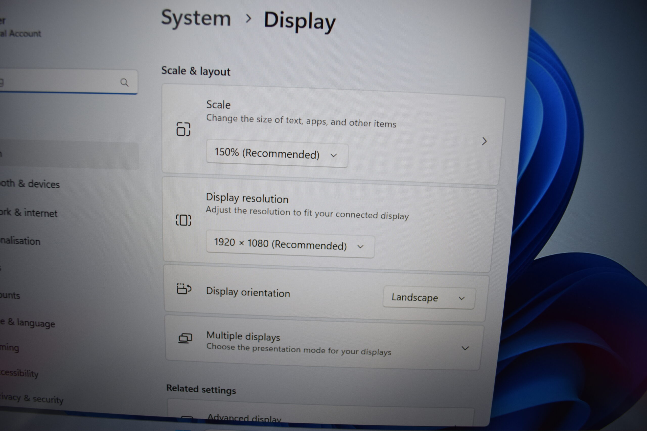Open the 1920 × 1080 resolution dropdown
647x431 pixels.
290,244
